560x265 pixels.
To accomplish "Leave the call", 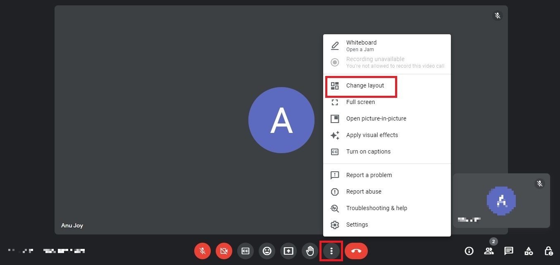I will click(x=356, y=251).
